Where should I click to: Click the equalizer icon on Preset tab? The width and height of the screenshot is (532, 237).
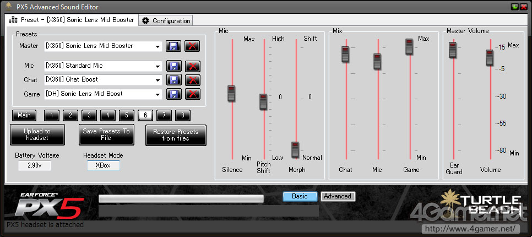pos(13,20)
